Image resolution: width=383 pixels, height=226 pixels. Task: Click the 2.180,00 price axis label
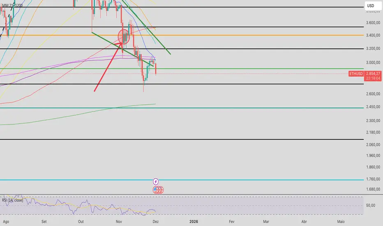click(x=373, y=132)
